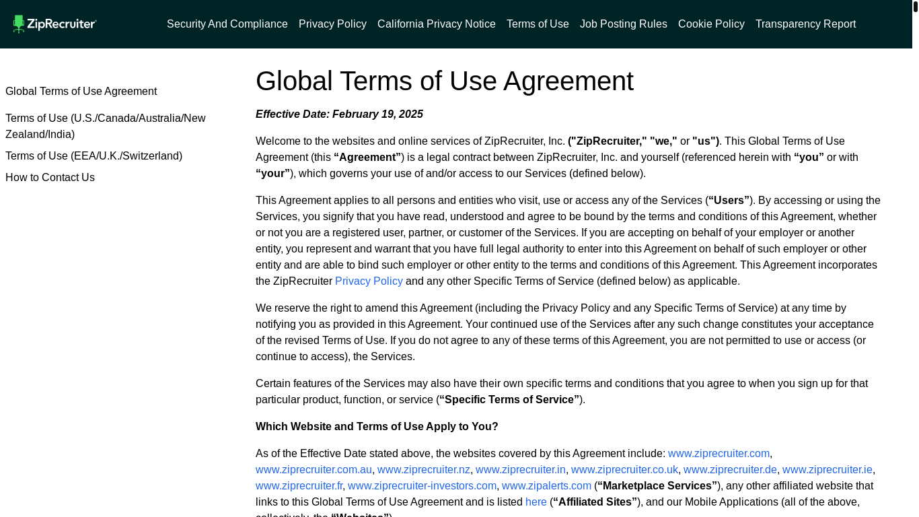The width and height of the screenshot is (919, 517).
Task: Visit www.ziprecruiter.co.uk link
Action: (x=624, y=470)
